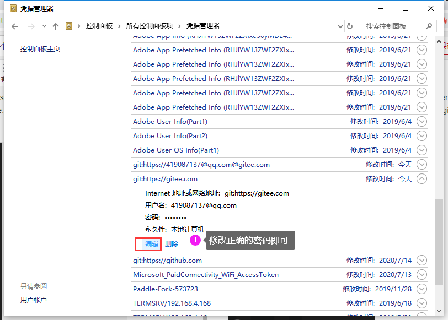Expand the TERMSRV/192.168.4.168 credential

[x=422, y=302]
